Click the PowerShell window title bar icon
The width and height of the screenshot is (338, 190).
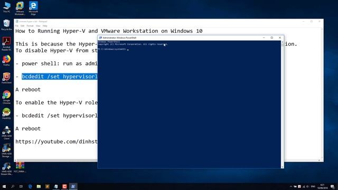pos(100,37)
